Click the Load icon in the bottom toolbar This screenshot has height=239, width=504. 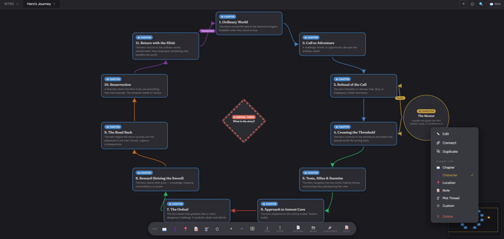(280, 229)
